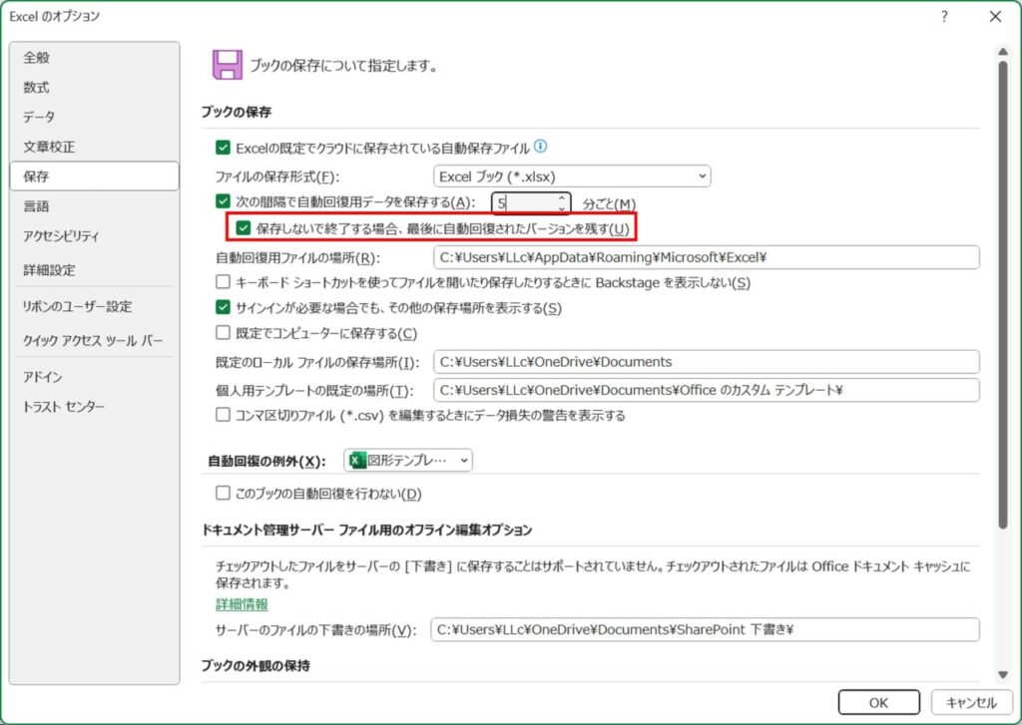Viewport: 1022px width, 725px height.
Task: Toggle Excel cloud auto-save files checkbox
Action: (x=223, y=148)
